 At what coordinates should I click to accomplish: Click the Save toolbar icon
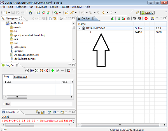coord(13,13)
